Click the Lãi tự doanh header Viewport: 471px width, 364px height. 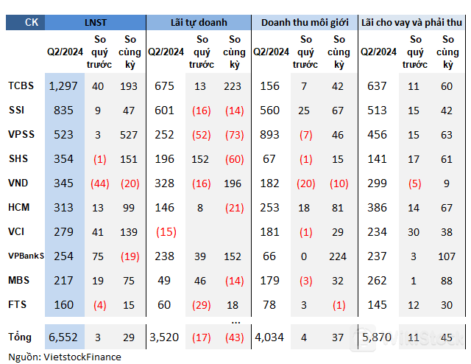[197, 22]
